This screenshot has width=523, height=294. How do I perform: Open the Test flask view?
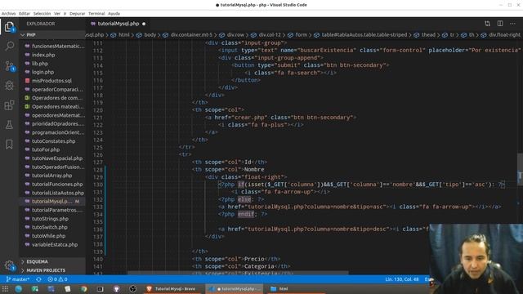pyautogui.click(x=9, y=125)
